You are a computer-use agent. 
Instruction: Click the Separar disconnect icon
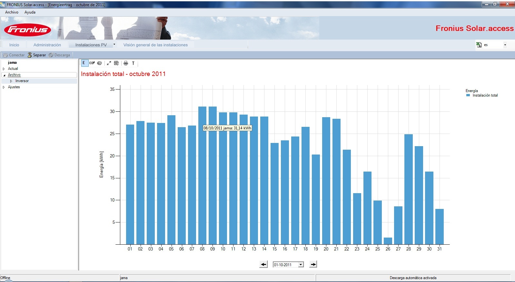point(30,55)
